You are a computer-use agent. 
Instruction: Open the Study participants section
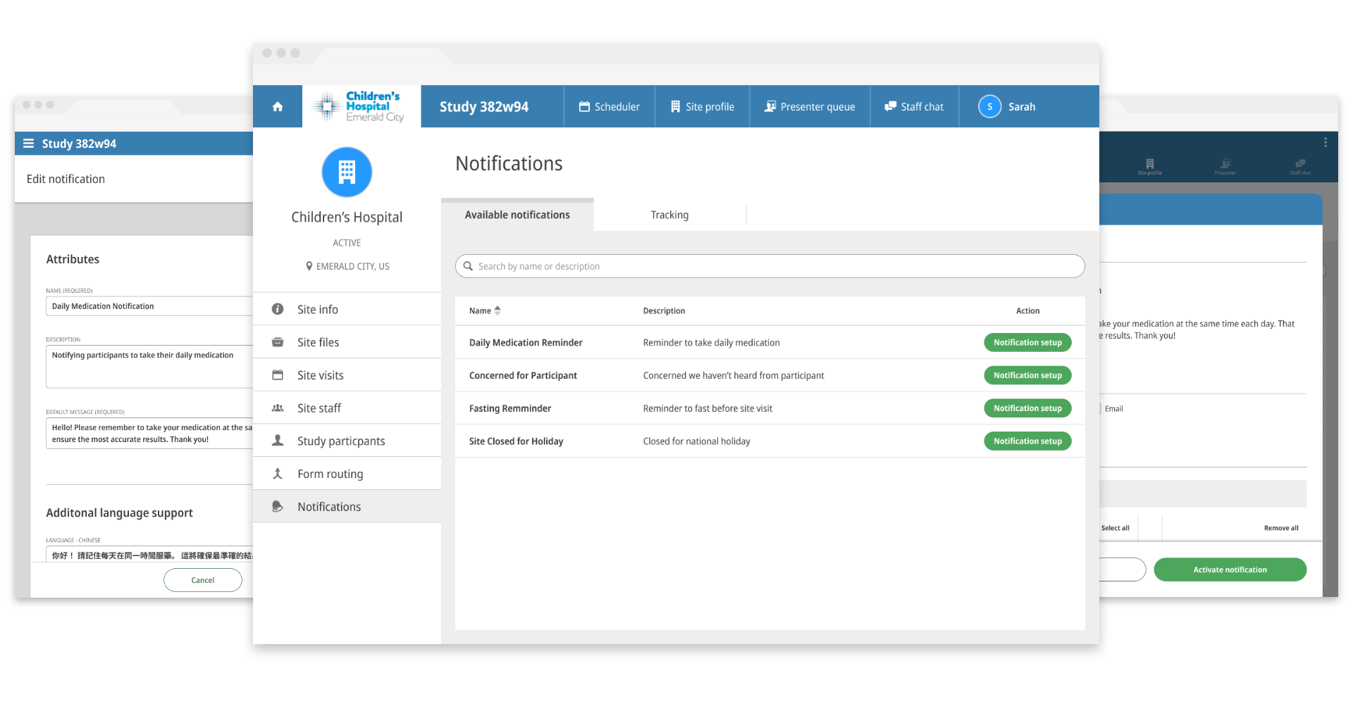(x=341, y=441)
